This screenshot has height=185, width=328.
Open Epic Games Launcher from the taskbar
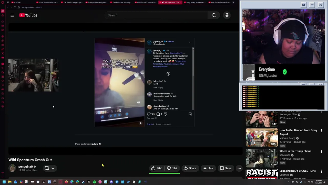pos(89,182)
